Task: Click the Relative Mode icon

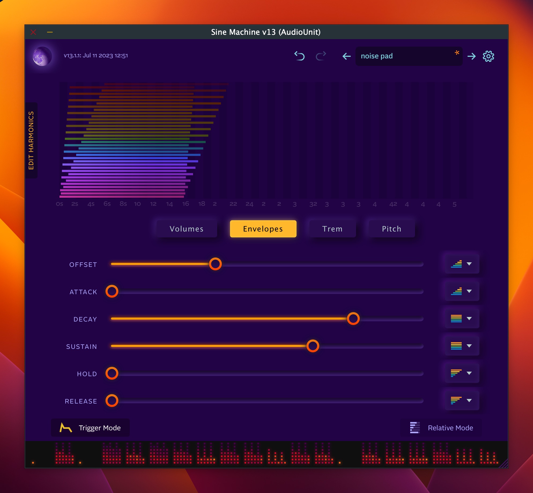Action: (x=414, y=428)
